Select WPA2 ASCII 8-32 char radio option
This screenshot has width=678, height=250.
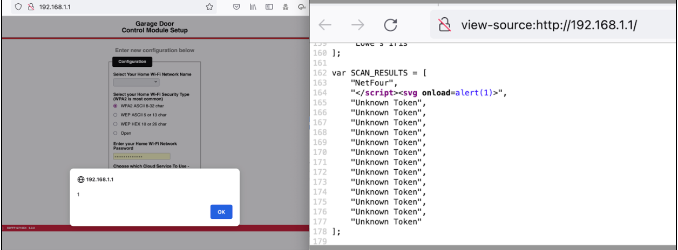[116, 106]
